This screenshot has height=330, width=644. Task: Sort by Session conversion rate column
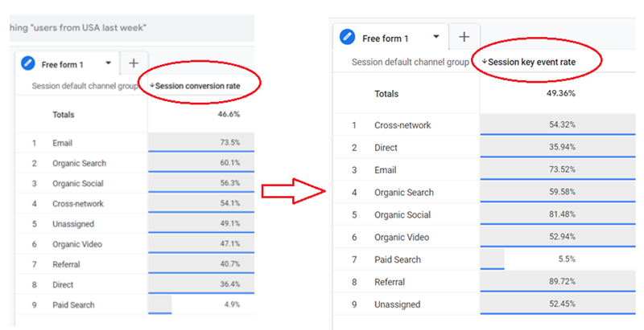point(207,84)
